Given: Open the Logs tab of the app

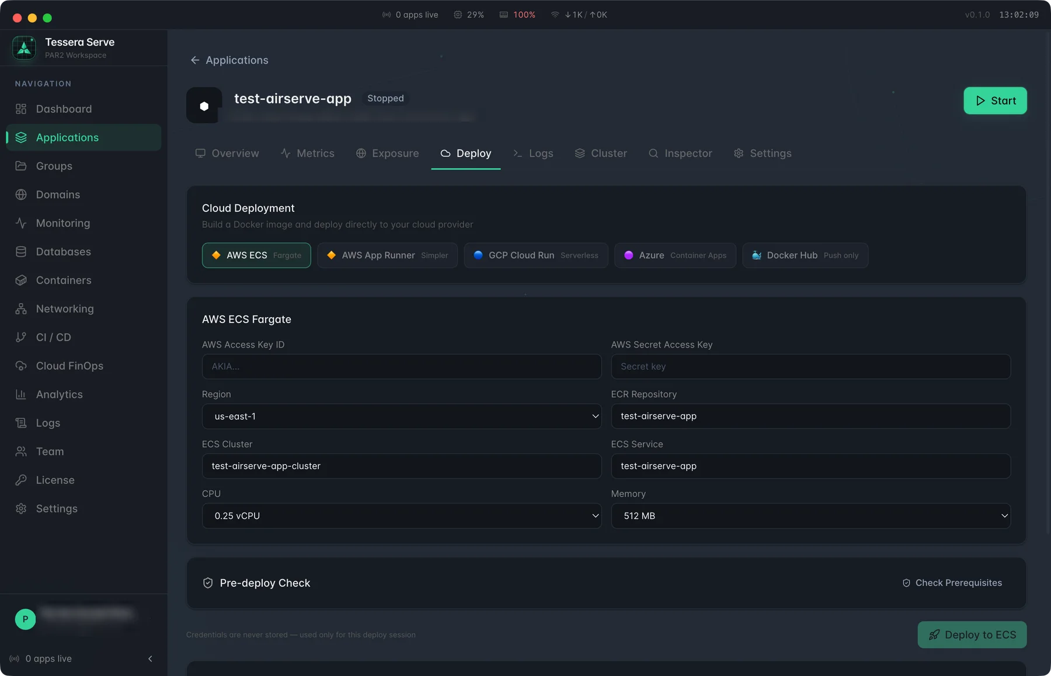Looking at the screenshot, I should pyautogui.click(x=533, y=153).
